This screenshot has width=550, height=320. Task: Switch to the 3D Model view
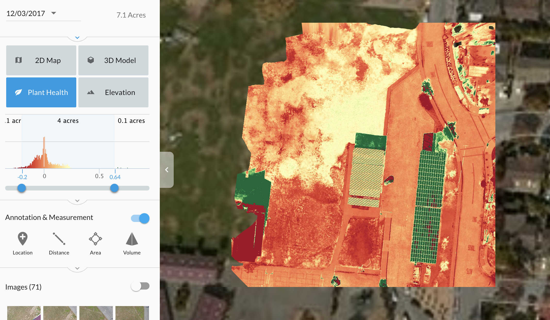point(113,60)
